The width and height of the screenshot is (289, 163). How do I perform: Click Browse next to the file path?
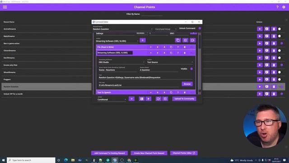click(187, 84)
